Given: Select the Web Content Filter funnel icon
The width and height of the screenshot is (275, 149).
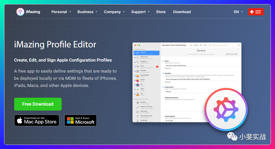Looking at the screenshot, I should tap(138, 116).
